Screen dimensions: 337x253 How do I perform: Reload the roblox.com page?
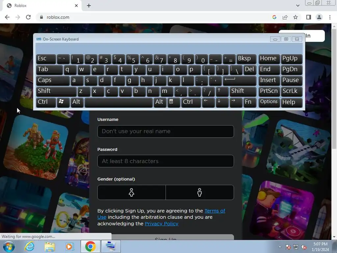pos(28,17)
